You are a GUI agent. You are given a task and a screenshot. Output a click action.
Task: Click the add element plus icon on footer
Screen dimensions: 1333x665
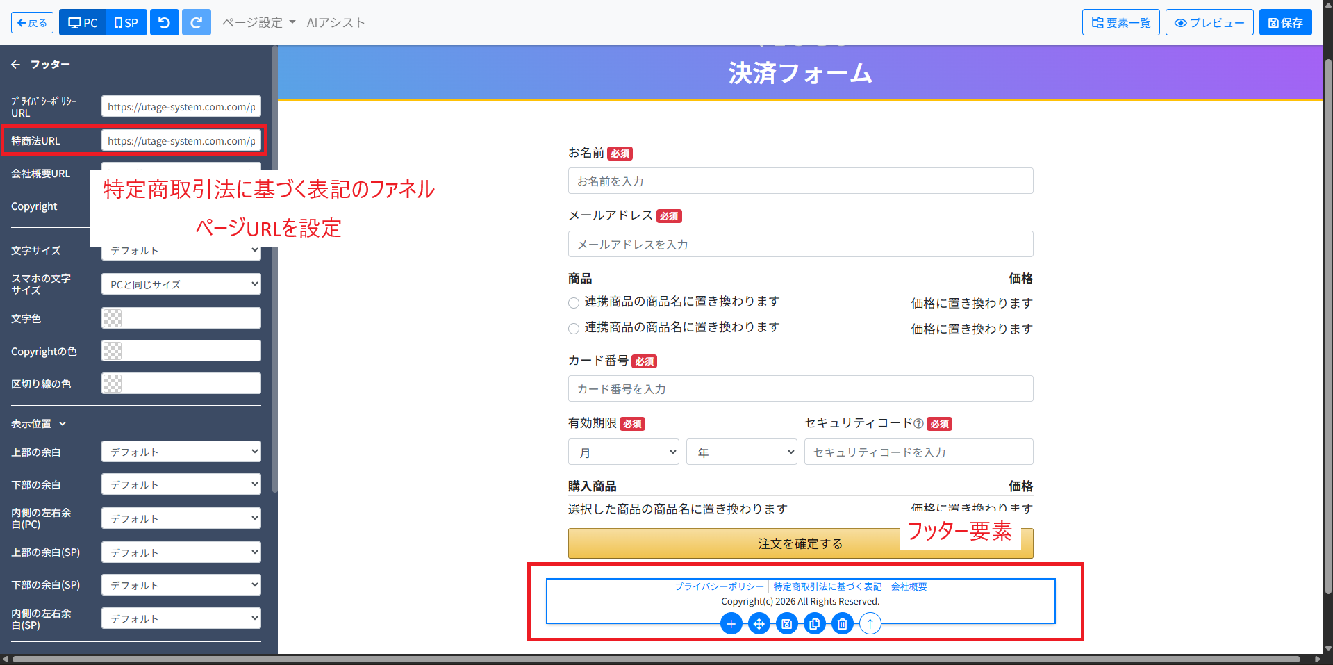(731, 624)
